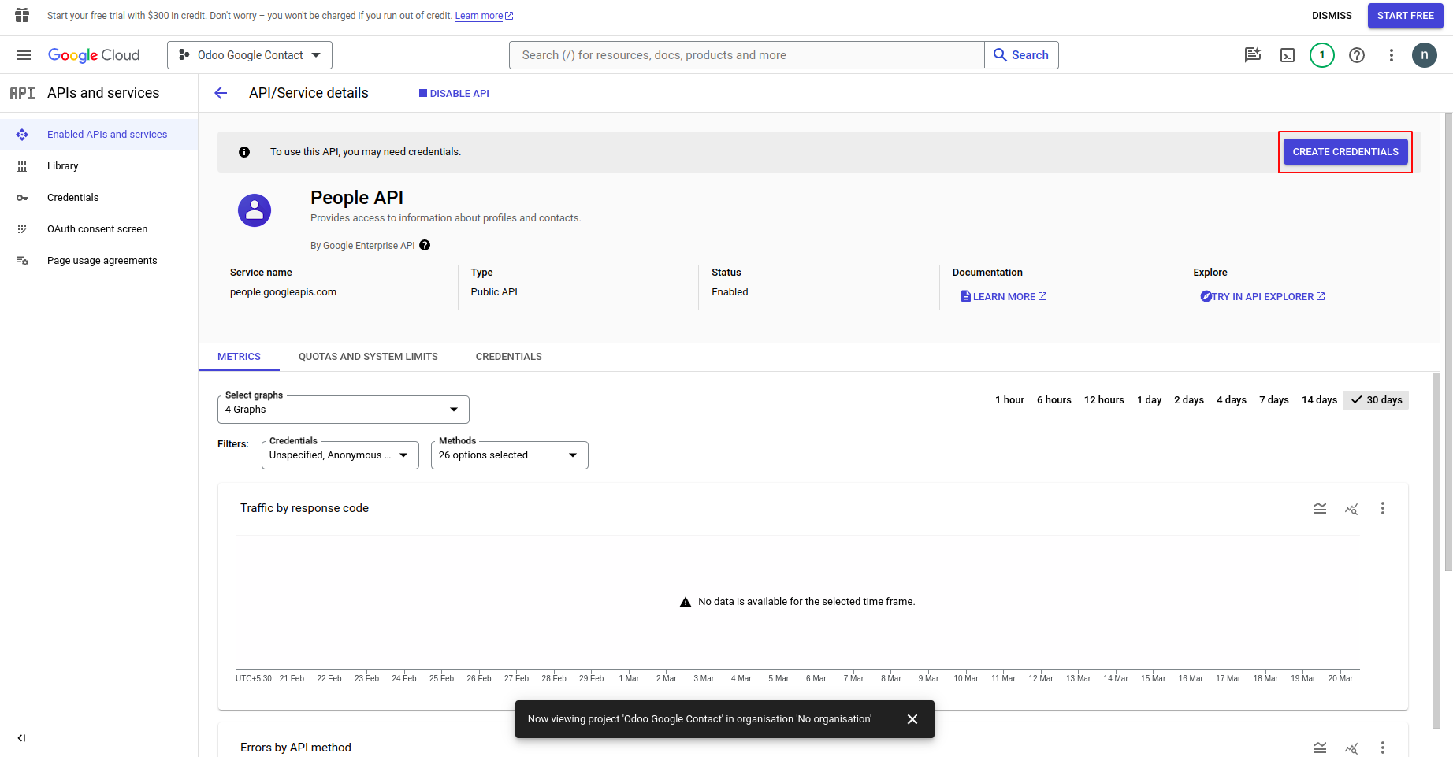Open the help question mark icon

pos(1357,55)
